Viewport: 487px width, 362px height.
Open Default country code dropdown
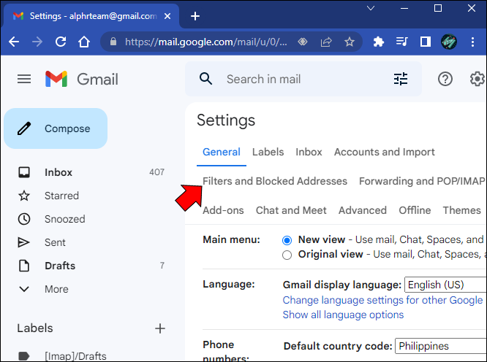tap(440, 346)
